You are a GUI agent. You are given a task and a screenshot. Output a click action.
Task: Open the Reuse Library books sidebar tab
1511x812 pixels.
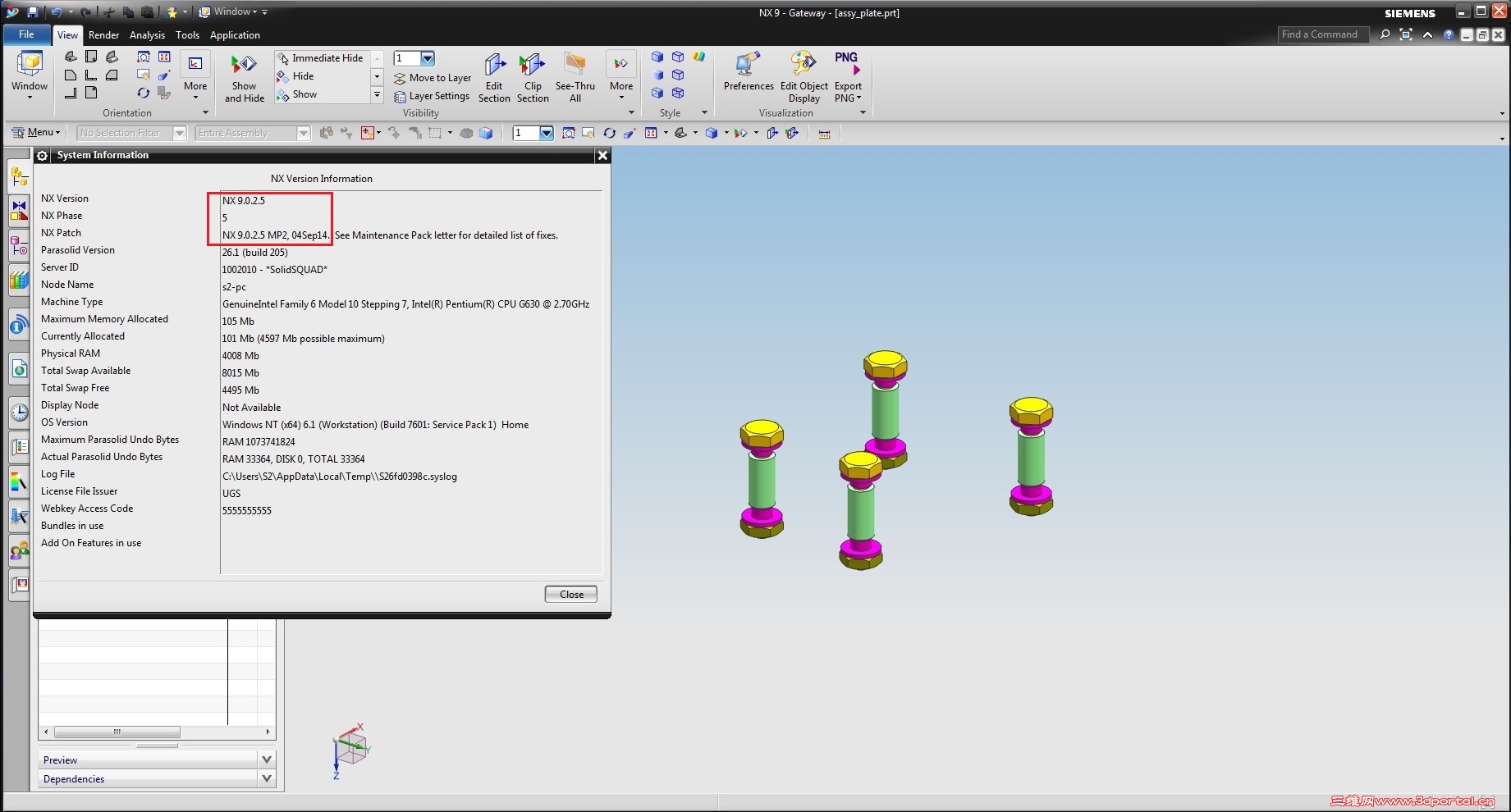[19, 281]
